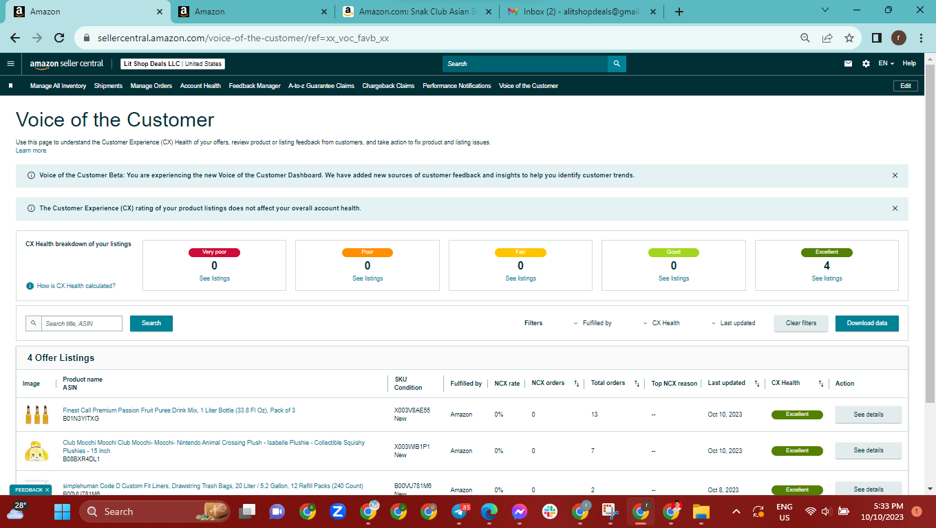Reload the page with browser refresh icon
The height and width of the screenshot is (528, 936).
click(59, 38)
